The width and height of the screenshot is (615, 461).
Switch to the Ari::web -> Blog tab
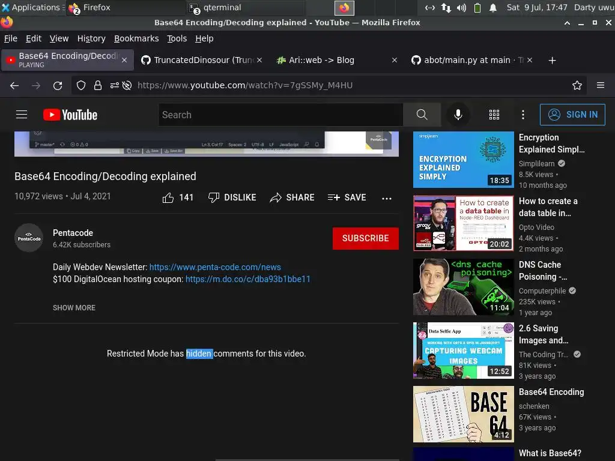pos(336,60)
